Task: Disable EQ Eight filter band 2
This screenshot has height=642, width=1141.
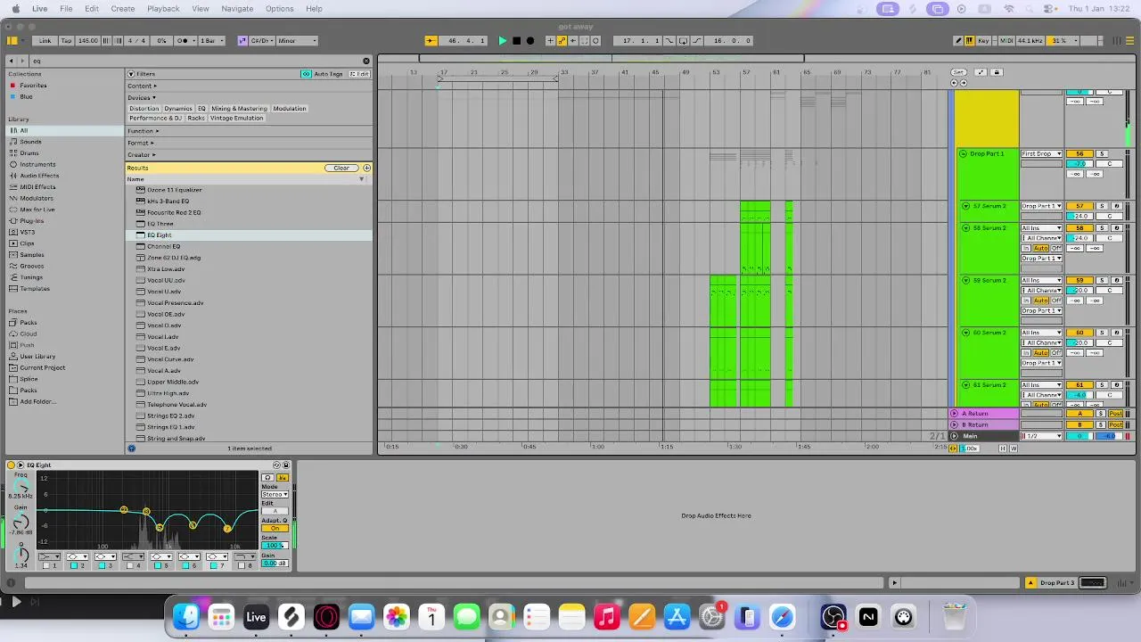Action: [74, 565]
